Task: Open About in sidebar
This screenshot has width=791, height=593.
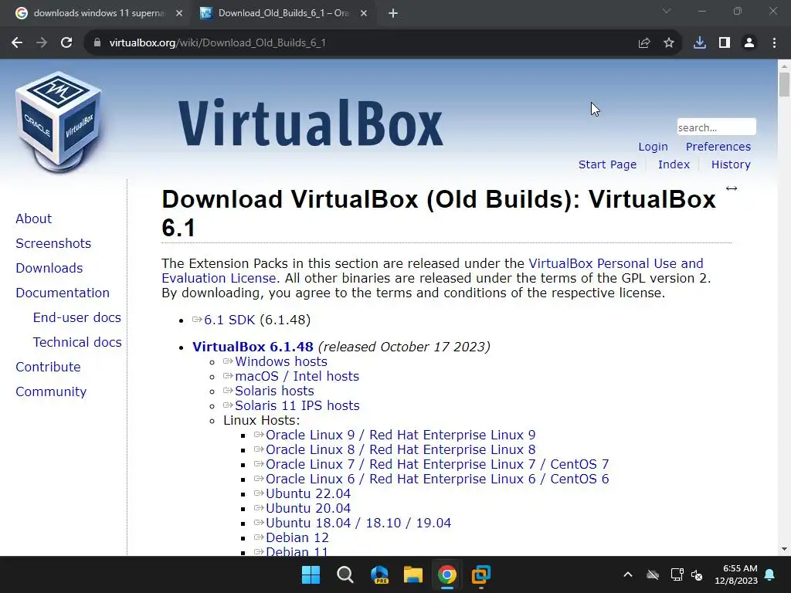Action: click(33, 219)
